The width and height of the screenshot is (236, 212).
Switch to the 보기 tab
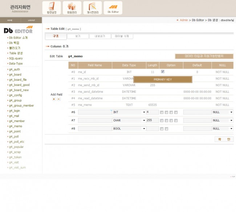[78, 36]
